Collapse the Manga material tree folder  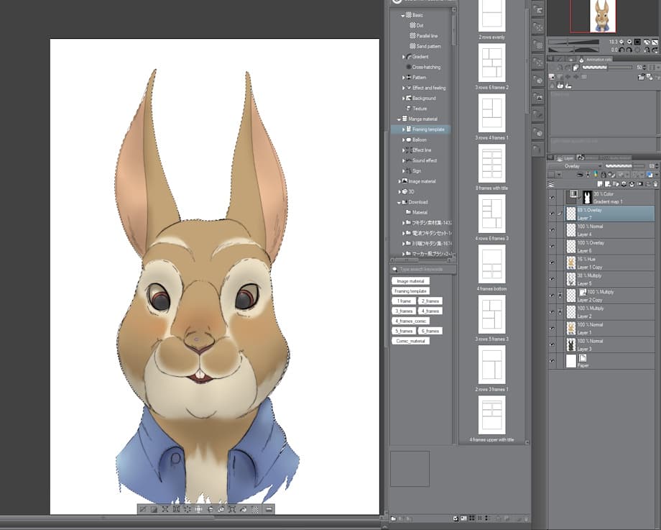pyautogui.click(x=399, y=119)
